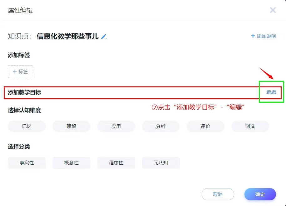Select the 记忆 cognitive dimension
Viewport: 286px width, 206px height.
click(27, 126)
